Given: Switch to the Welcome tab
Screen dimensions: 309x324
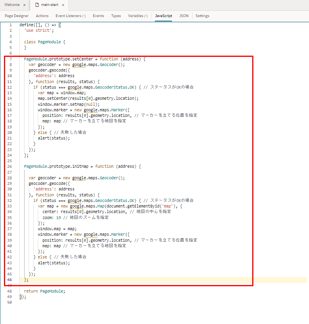Looking at the screenshot, I should pos(12,5).
